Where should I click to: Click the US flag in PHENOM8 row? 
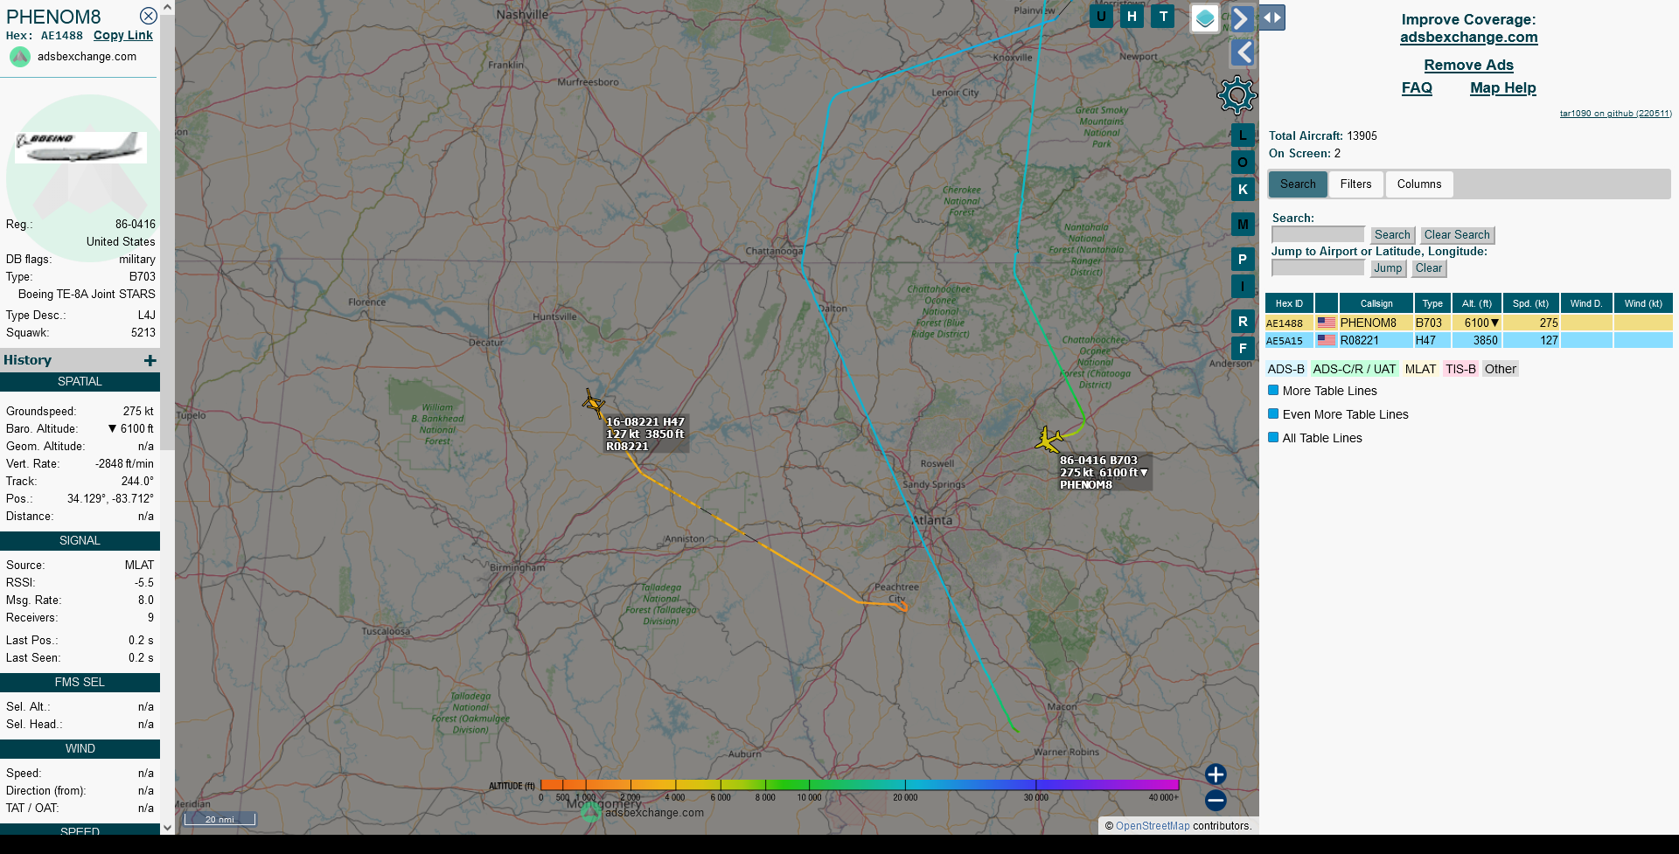tap(1327, 323)
